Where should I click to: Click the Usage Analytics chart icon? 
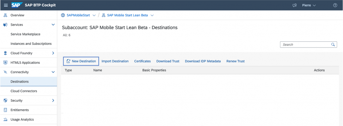click(5, 119)
